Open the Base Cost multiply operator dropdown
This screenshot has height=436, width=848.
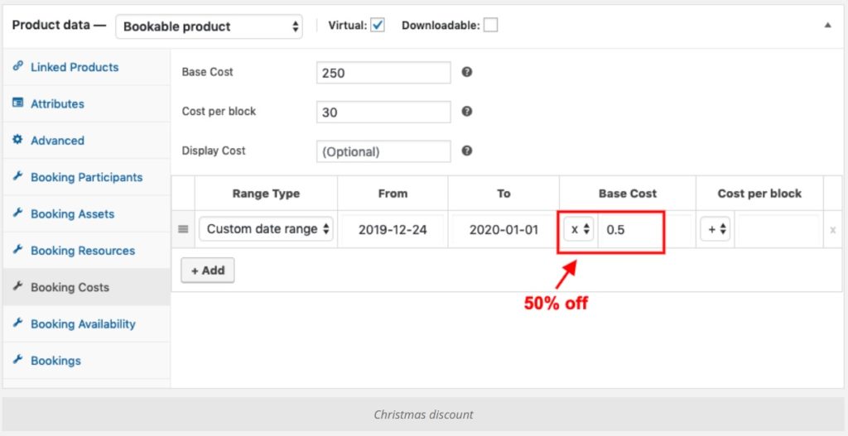[579, 230]
